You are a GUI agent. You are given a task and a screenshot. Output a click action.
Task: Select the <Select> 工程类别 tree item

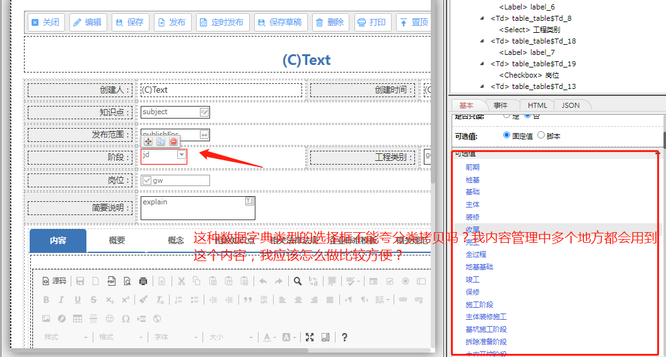click(529, 30)
